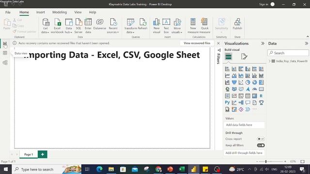310x174 pixels.
Task: Expand the India_Pop_Data_PowerBI table
Action: pyautogui.click(x=269, y=61)
